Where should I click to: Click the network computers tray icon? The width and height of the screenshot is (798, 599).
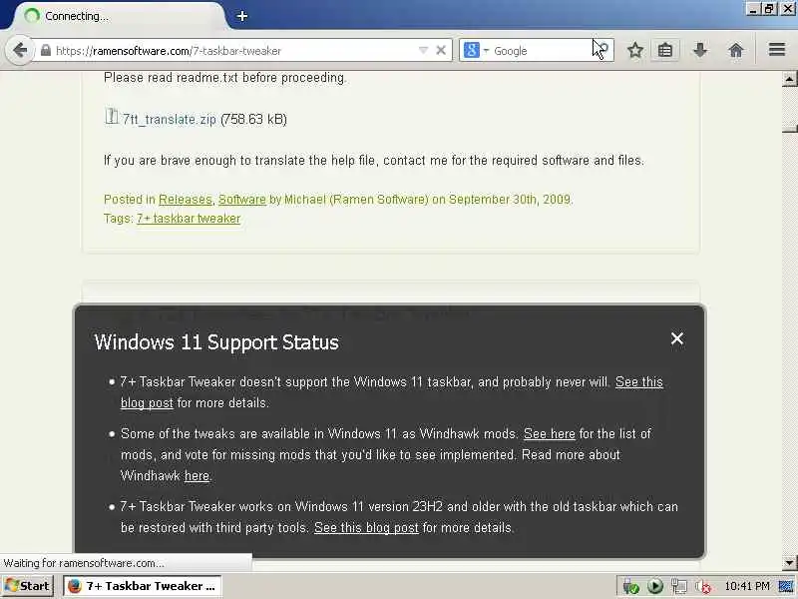click(679, 587)
